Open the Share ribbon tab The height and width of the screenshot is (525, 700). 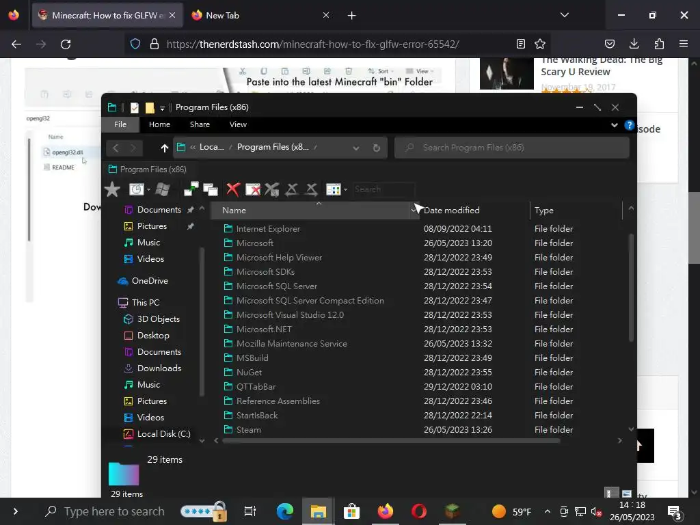(x=200, y=124)
